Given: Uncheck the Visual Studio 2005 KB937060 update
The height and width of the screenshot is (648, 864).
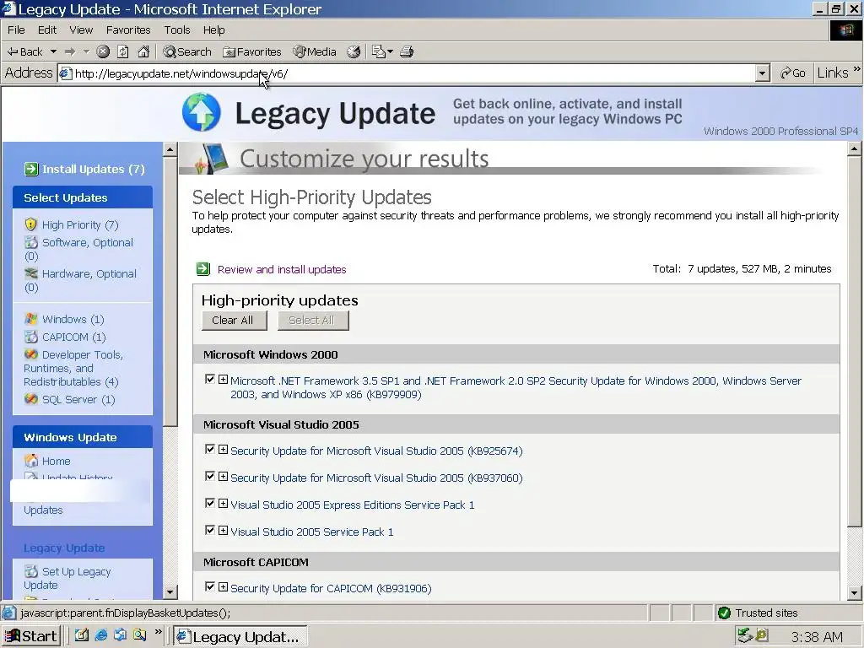Looking at the screenshot, I should [210, 476].
